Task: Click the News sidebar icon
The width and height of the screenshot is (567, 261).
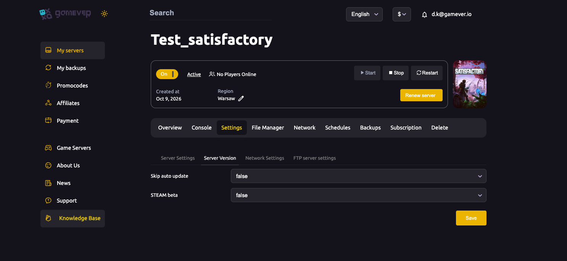Action: tap(48, 183)
